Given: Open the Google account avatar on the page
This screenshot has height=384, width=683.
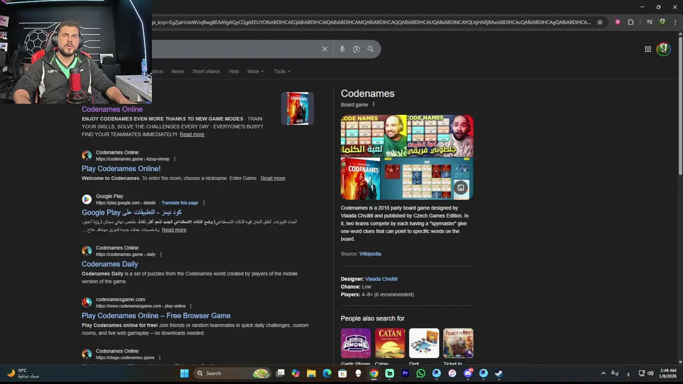Looking at the screenshot, I should tap(663, 49).
